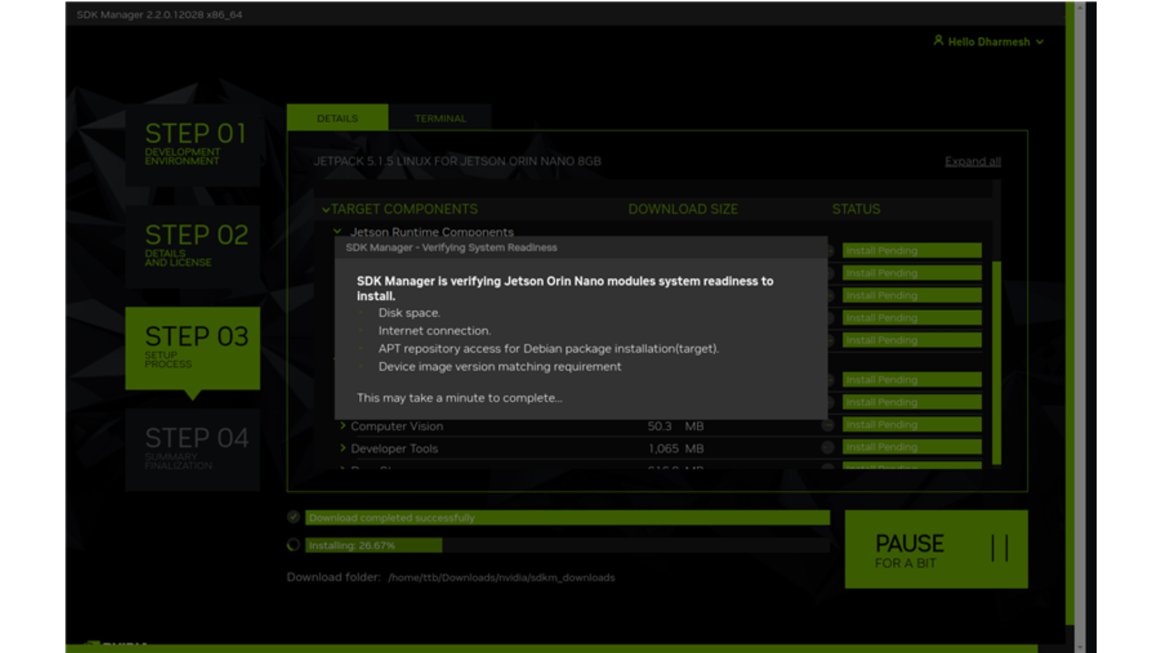Image resolution: width=1162 pixels, height=653 pixels.
Task: Select the STEP 03 Setup Process tile
Action: [x=192, y=348]
